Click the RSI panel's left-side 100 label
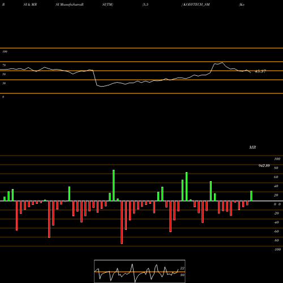The height and width of the screenshot is (283, 283). 5,52
